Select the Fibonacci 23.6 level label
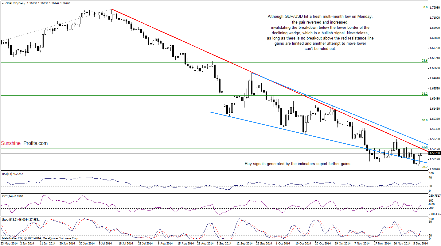441x246 pixels. point(425,61)
